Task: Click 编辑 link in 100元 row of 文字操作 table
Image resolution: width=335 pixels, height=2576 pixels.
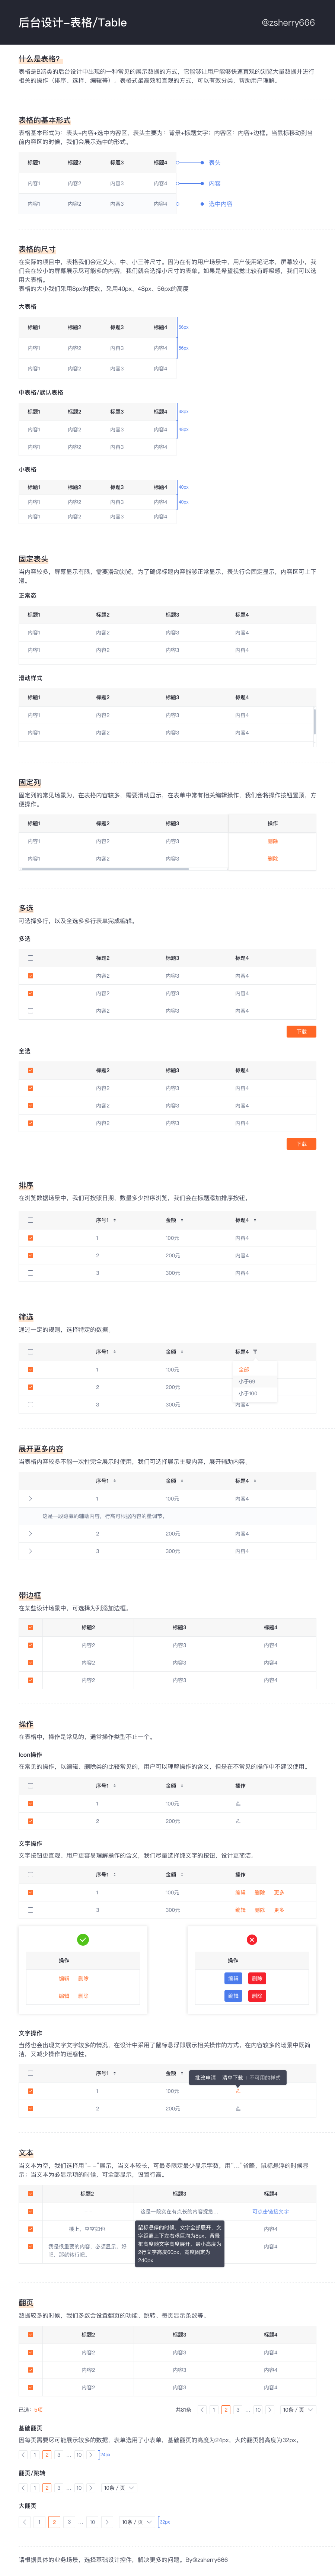Action: pyautogui.click(x=240, y=1892)
